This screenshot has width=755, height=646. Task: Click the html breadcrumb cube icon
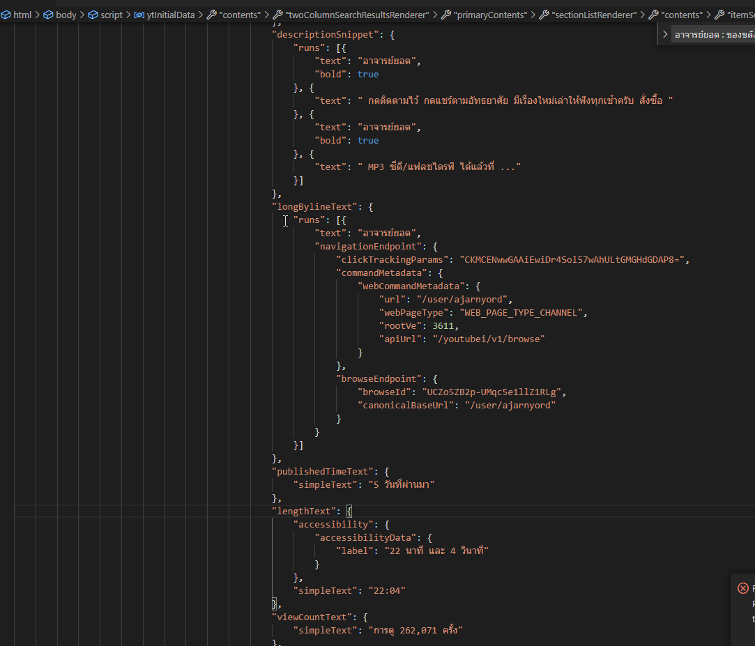click(6, 15)
